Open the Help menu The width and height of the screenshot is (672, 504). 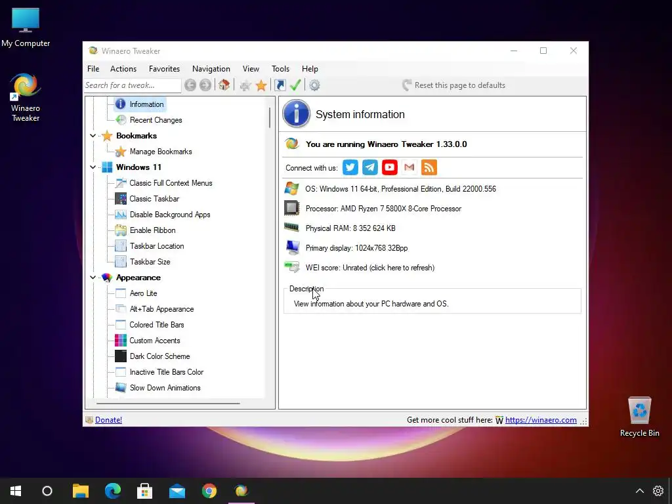click(x=310, y=68)
